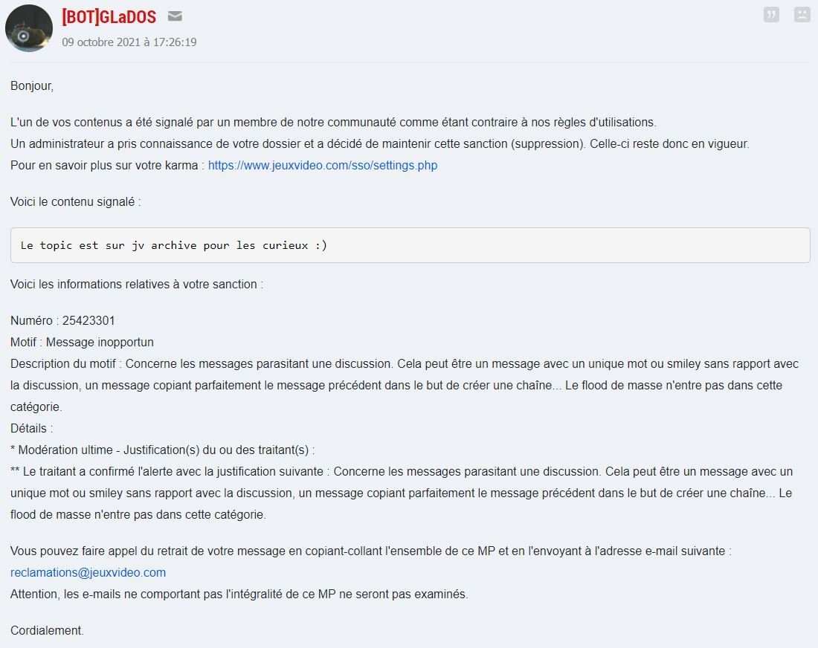Click the 'Bonjour,' greeting text

[x=32, y=85]
